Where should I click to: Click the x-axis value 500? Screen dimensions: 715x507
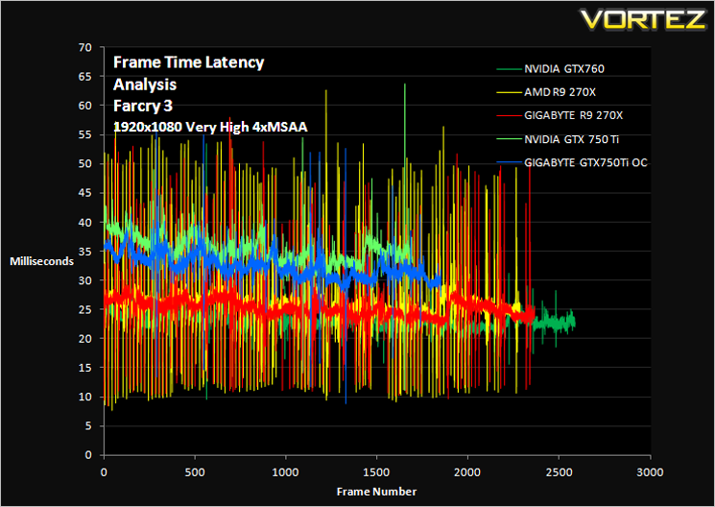point(195,472)
